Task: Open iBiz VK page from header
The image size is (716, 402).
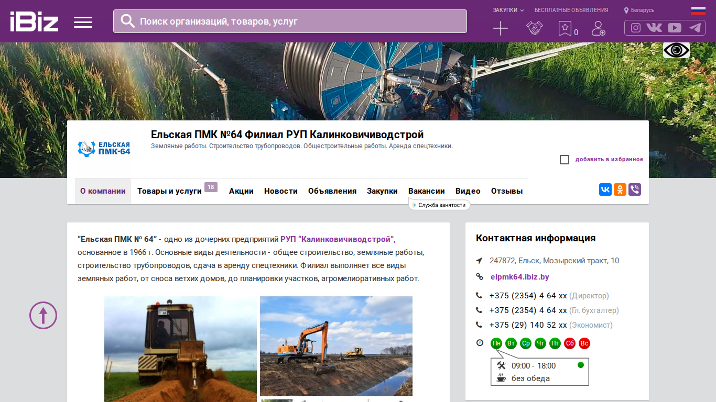Action: 654,28
